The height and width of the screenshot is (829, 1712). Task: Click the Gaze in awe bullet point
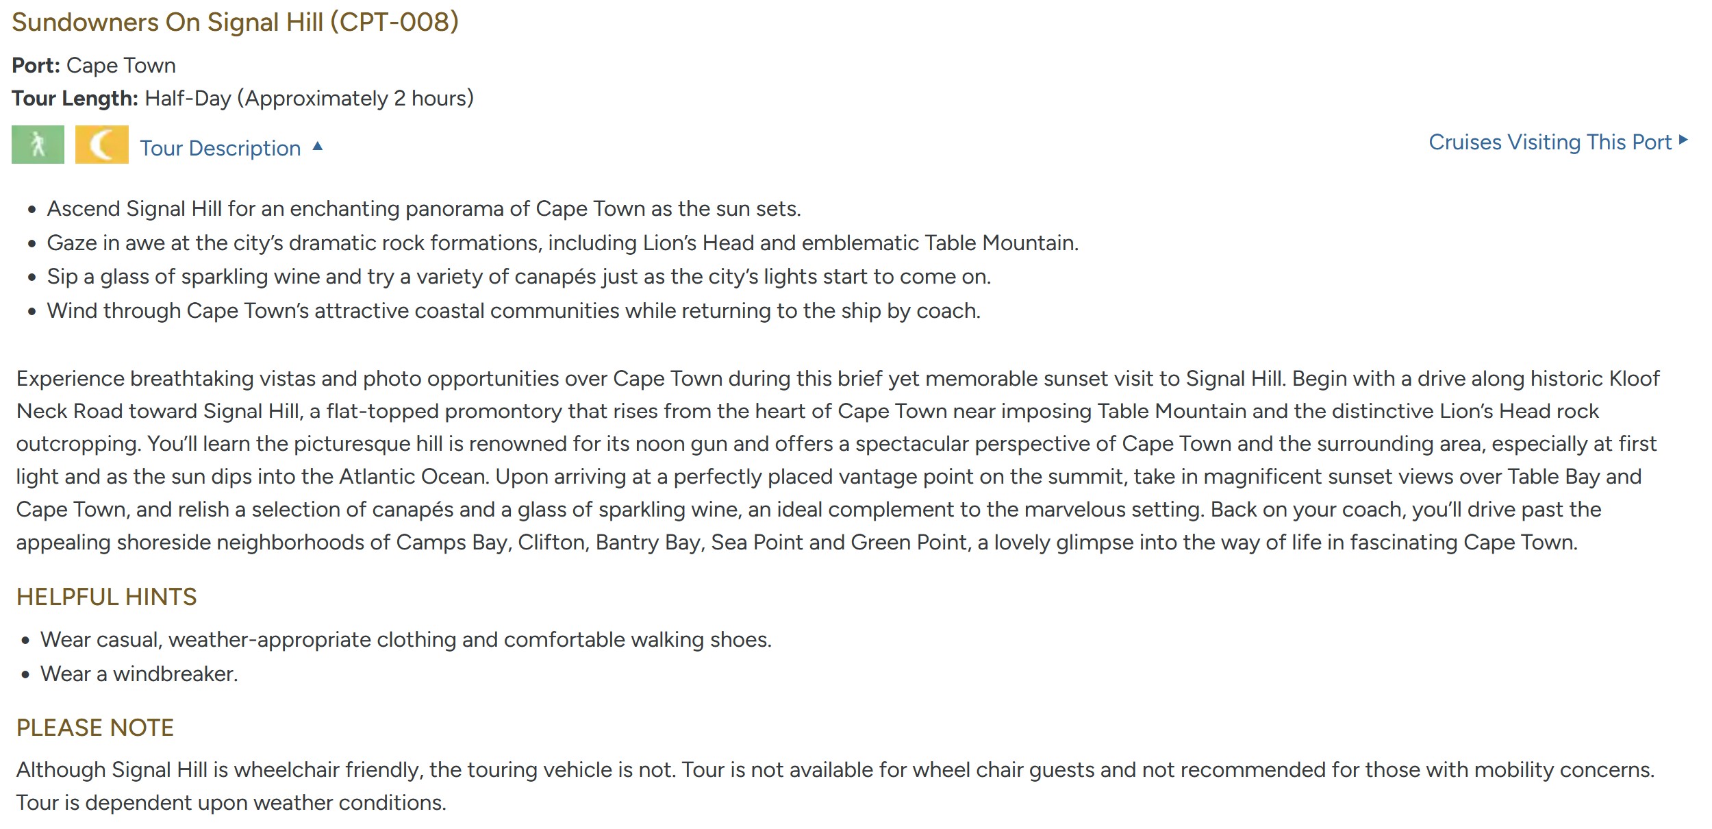[562, 243]
